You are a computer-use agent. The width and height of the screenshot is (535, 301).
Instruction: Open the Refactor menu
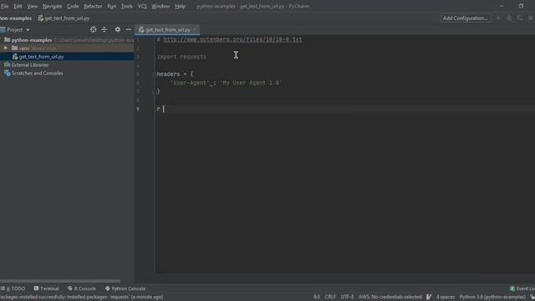pos(93,6)
